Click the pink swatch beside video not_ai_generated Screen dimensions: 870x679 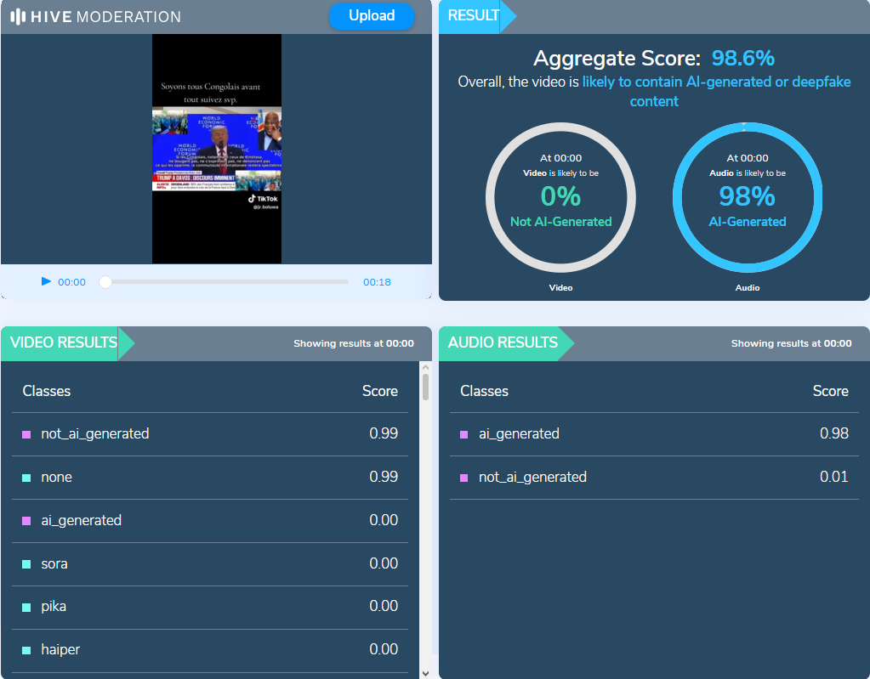(26, 434)
